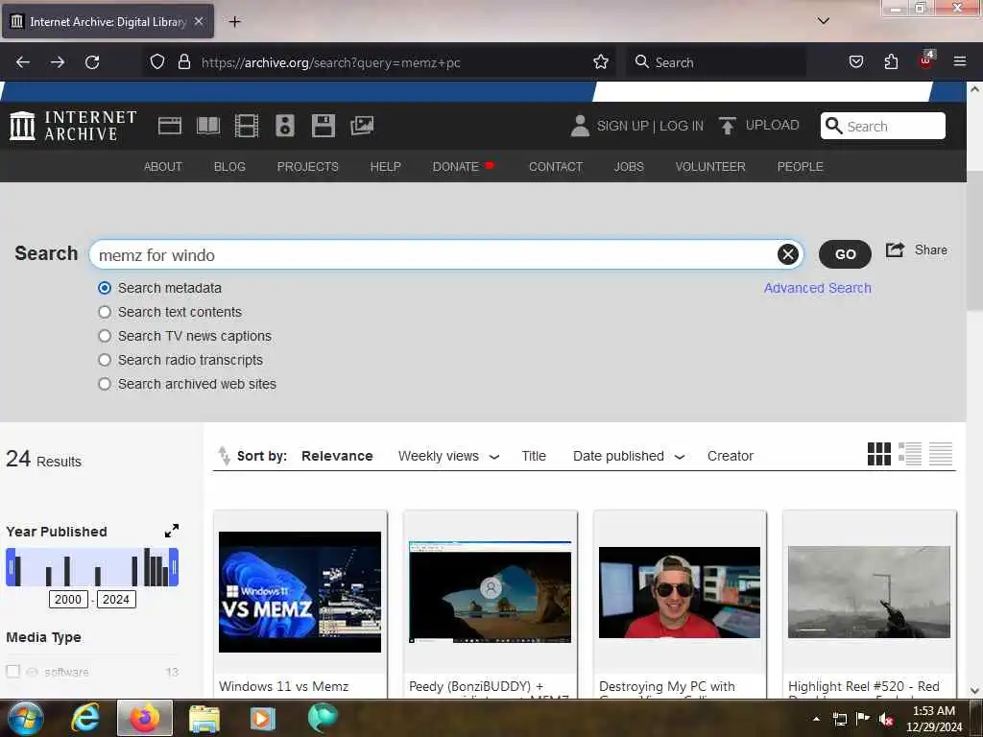Save page to Pocket
The width and height of the screenshot is (983, 737).
click(856, 62)
